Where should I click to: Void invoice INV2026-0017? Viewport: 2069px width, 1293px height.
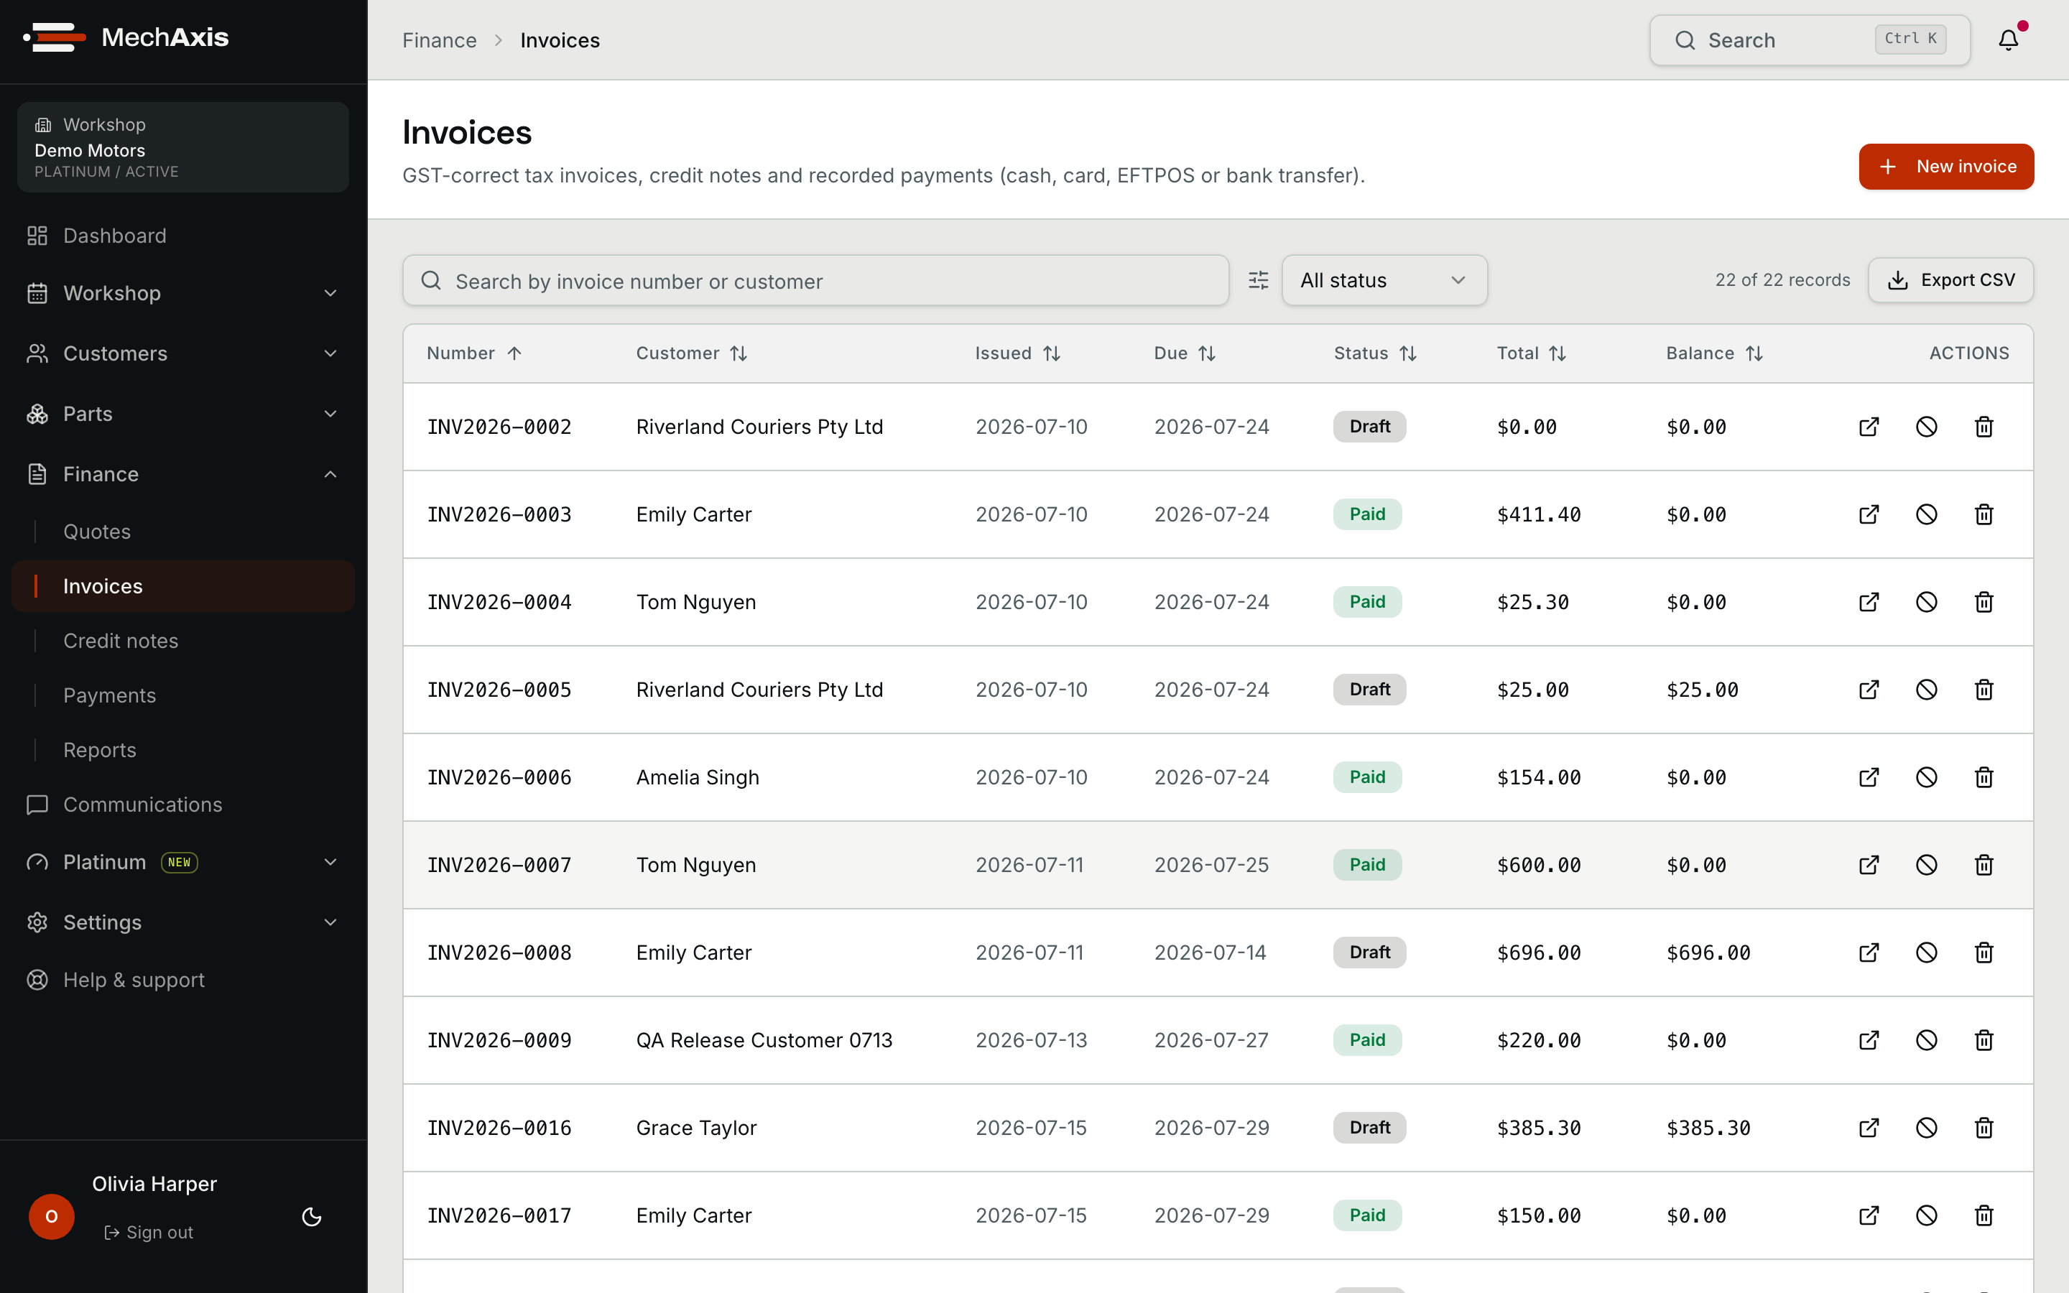click(1926, 1215)
